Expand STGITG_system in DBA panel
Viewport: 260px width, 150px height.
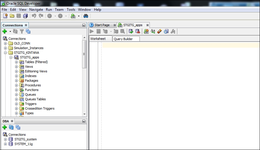[6, 139]
